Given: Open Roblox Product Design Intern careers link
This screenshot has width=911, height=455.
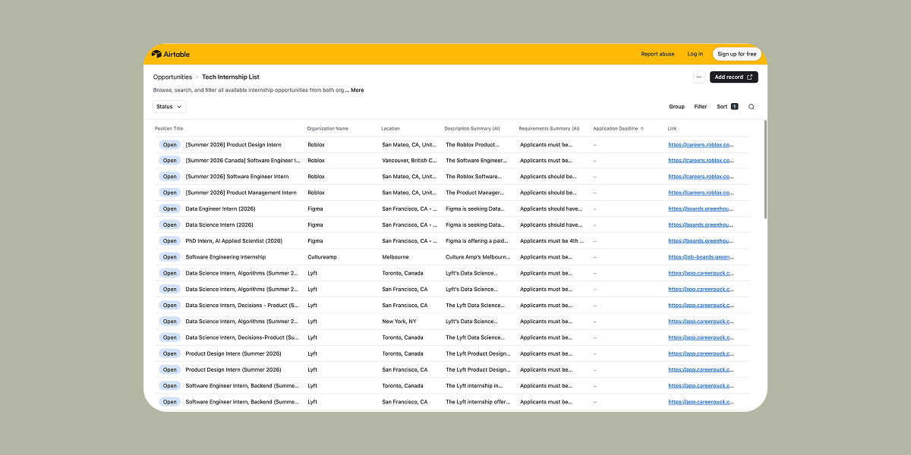Looking at the screenshot, I should [x=701, y=145].
